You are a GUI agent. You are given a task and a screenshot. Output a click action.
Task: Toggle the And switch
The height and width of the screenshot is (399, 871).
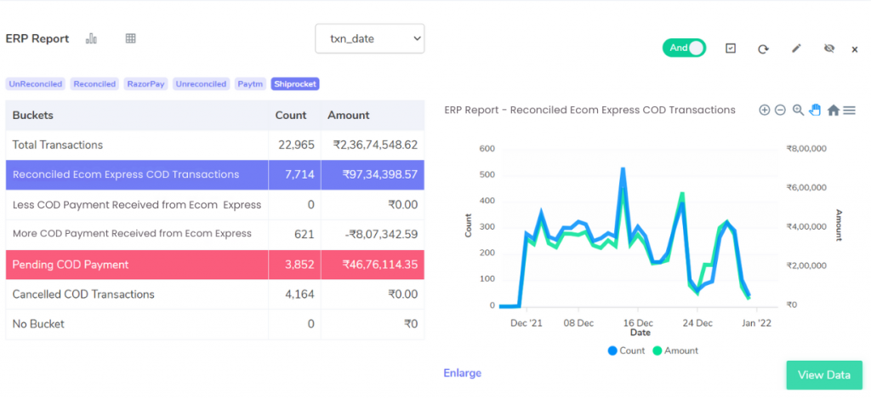pyautogui.click(x=684, y=48)
